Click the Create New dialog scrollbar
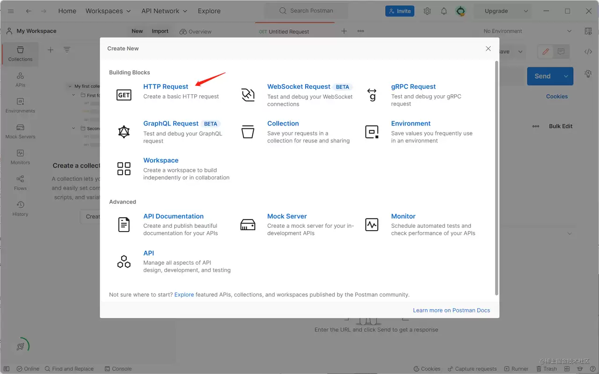599x374 pixels. [x=497, y=178]
